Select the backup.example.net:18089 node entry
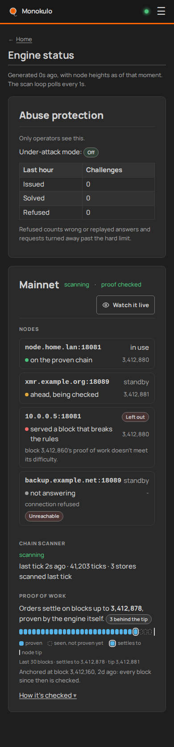This screenshot has width=174, height=747. click(87, 498)
